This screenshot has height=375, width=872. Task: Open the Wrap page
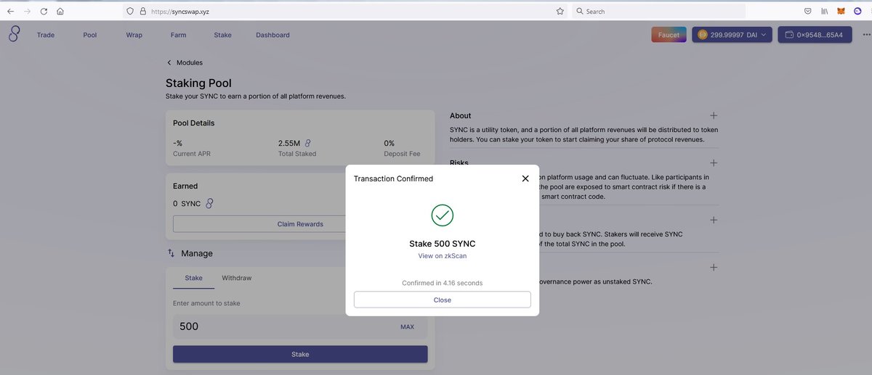(134, 35)
